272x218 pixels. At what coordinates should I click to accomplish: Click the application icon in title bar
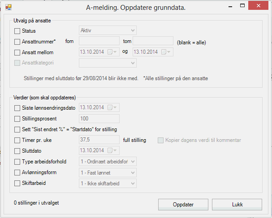(8, 8)
